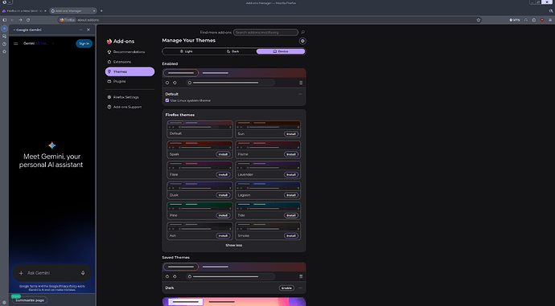555x306 pixels.
Task: Go back with the toolbar arrow
Action: pos(12,20)
